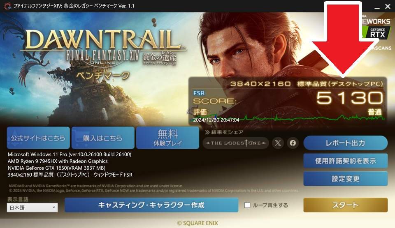This screenshot has height=228, width=395.
Task: Click 使用許諾契約を表示 license button
Action: point(345,161)
